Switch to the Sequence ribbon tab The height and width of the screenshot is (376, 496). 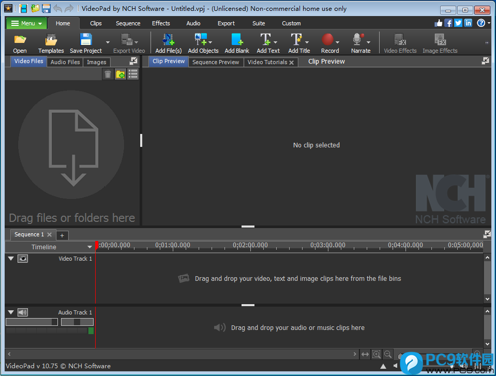[x=128, y=23]
